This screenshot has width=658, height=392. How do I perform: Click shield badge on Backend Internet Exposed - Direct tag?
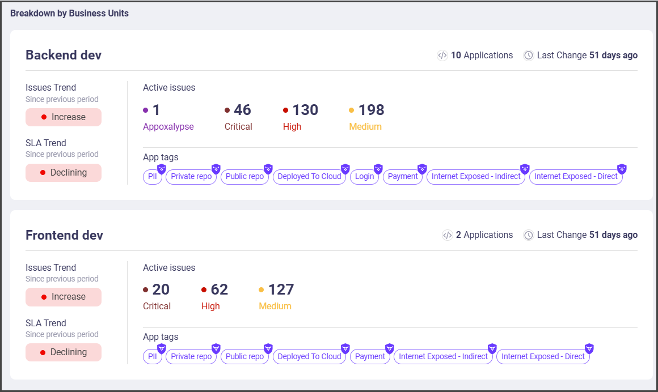coord(622,168)
